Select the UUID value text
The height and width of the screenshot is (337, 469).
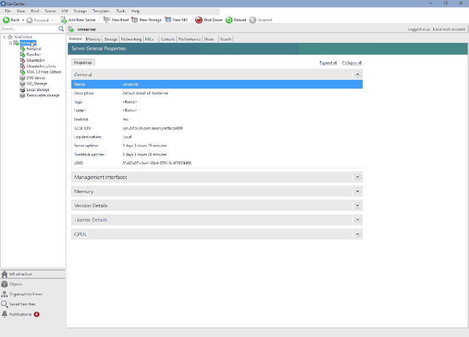click(x=157, y=163)
